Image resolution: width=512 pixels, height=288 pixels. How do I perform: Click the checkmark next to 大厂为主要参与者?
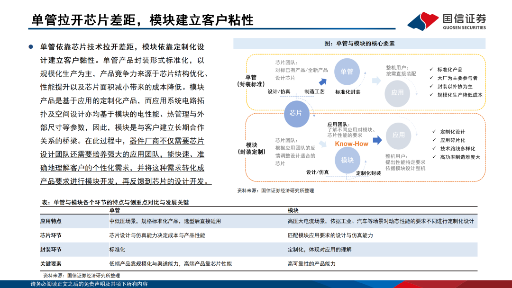tap(431, 78)
